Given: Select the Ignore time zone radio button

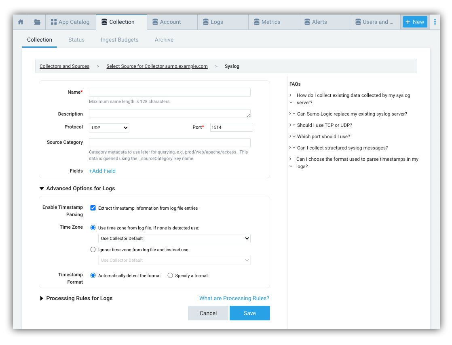Looking at the screenshot, I should [93, 249].
